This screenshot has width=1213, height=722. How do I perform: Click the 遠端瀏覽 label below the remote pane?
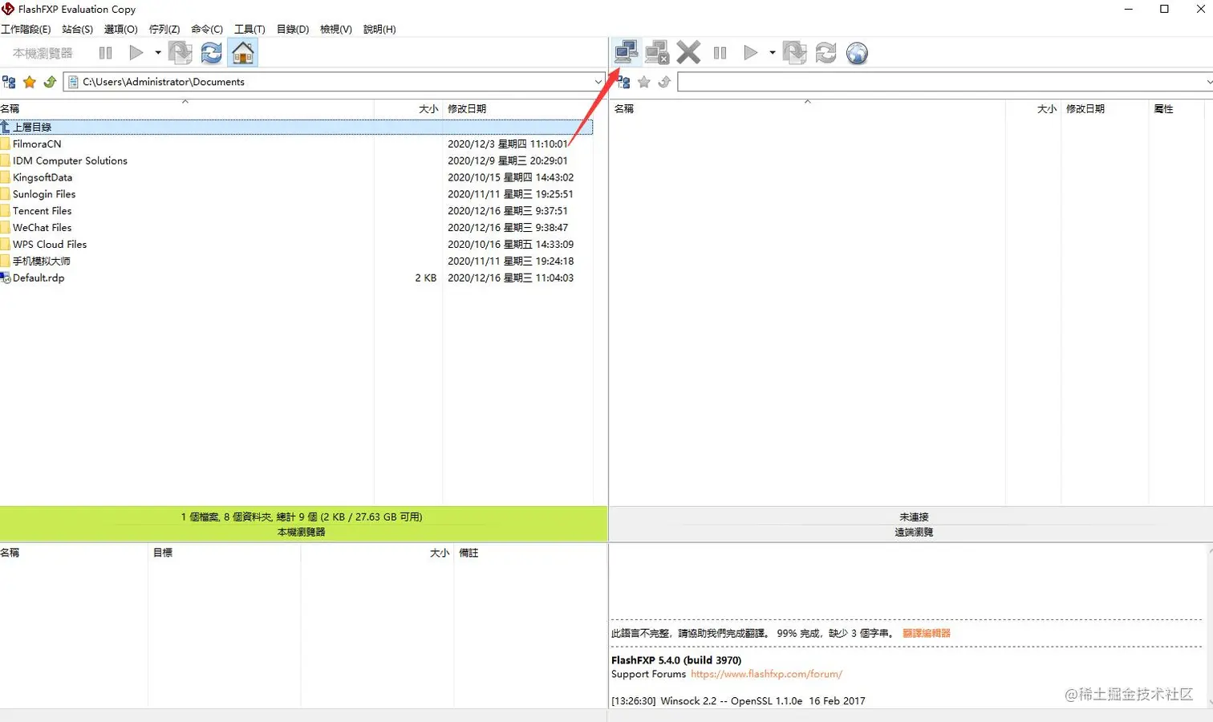click(914, 532)
